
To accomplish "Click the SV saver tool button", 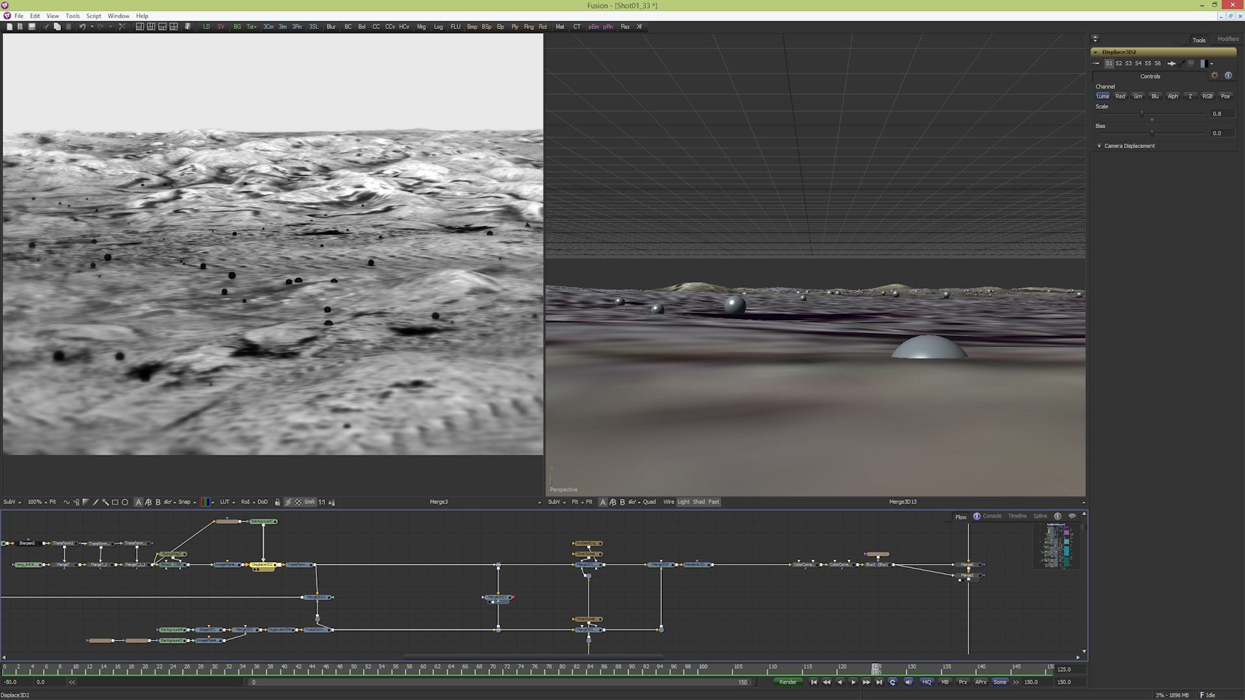I will pyautogui.click(x=221, y=27).
